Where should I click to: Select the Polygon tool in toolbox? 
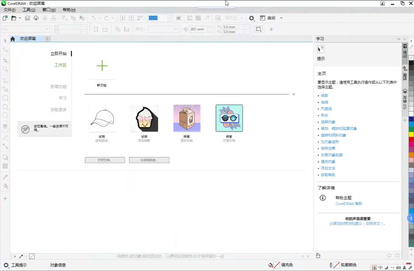tap(5, 115)
